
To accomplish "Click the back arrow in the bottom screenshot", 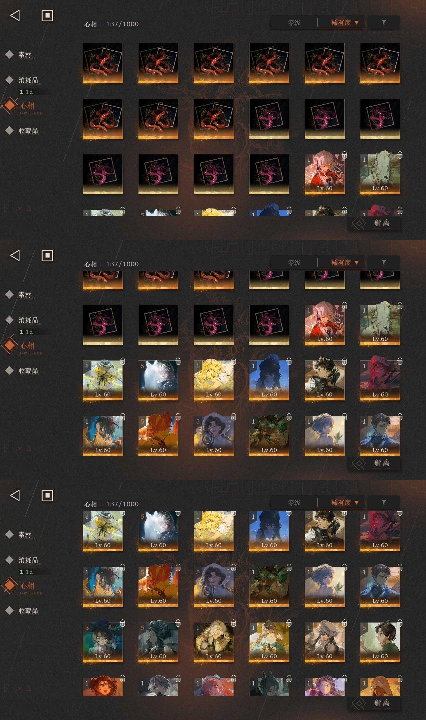I will pyautogui.click(x=15, y=495).
